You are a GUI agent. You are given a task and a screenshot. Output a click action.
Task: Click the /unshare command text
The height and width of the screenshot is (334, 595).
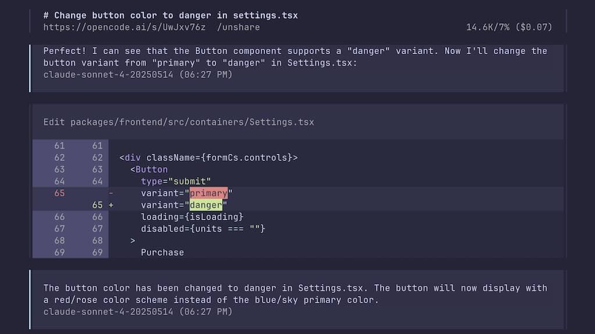(x=238, y=27)
